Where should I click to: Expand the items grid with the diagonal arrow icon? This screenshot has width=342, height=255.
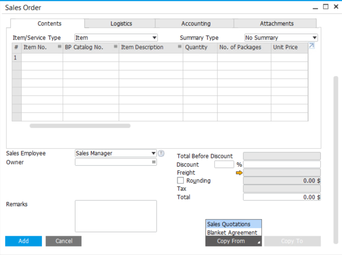pyautogui.click(x=311, y=45)
